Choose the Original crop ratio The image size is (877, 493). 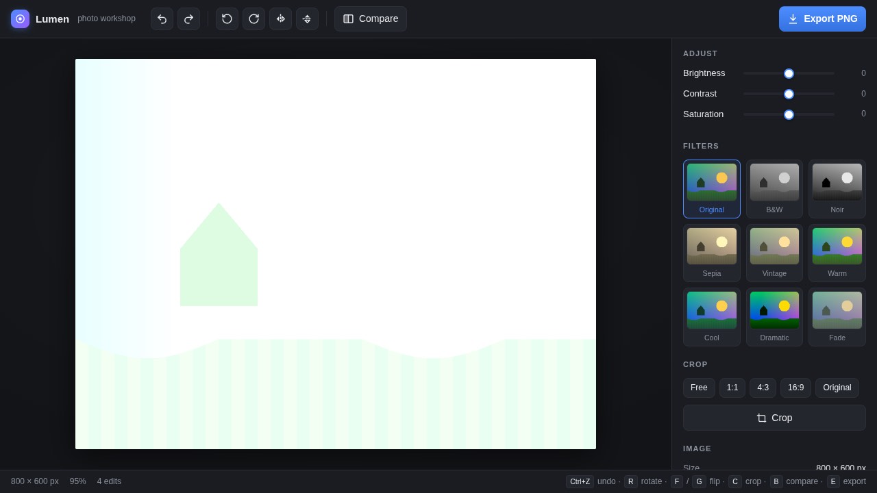(837, 388)
